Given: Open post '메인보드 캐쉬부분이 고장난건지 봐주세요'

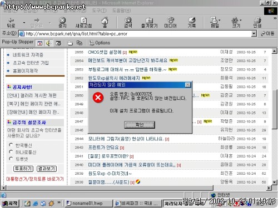Looking at the screenshot, I should (127, 60).
